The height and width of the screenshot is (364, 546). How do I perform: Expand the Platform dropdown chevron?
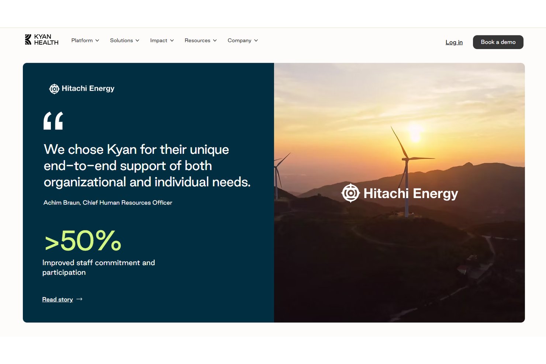tap(97, 41)
